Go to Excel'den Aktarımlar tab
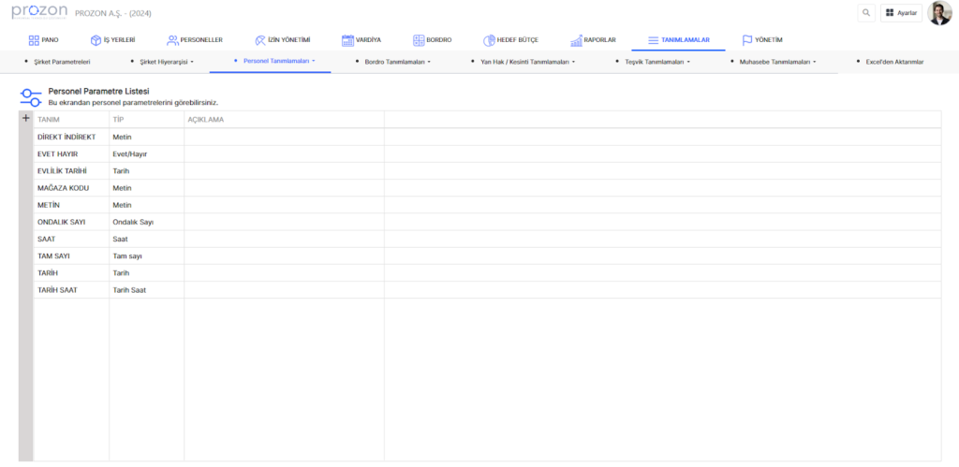The image size is (959, 467). [894, 62]
